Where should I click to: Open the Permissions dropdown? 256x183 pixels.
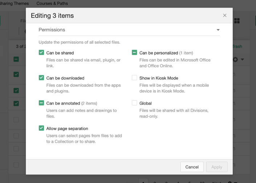click(x=129, y=30)
